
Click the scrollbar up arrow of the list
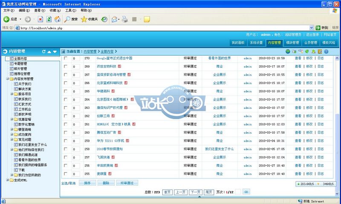pyautogui.click(x=337, y=58)
